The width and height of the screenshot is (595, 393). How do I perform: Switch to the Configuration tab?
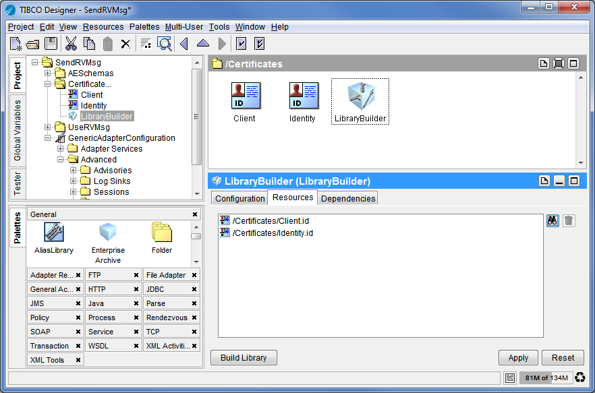tap(240, 198)
